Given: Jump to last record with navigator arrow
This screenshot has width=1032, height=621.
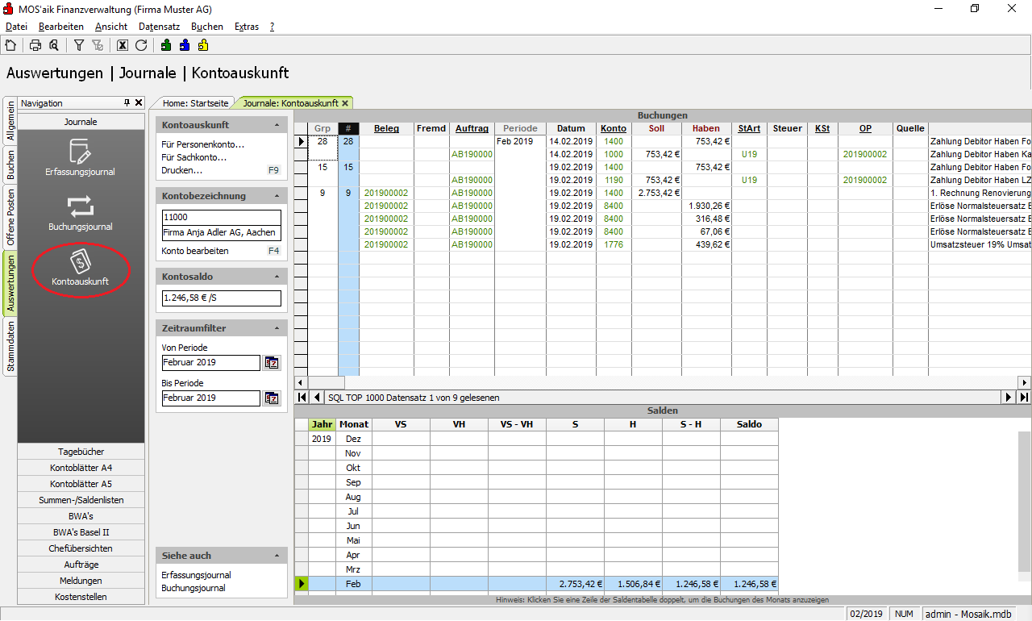Looking at the screenshot, I should click(x=1024, y=398).
